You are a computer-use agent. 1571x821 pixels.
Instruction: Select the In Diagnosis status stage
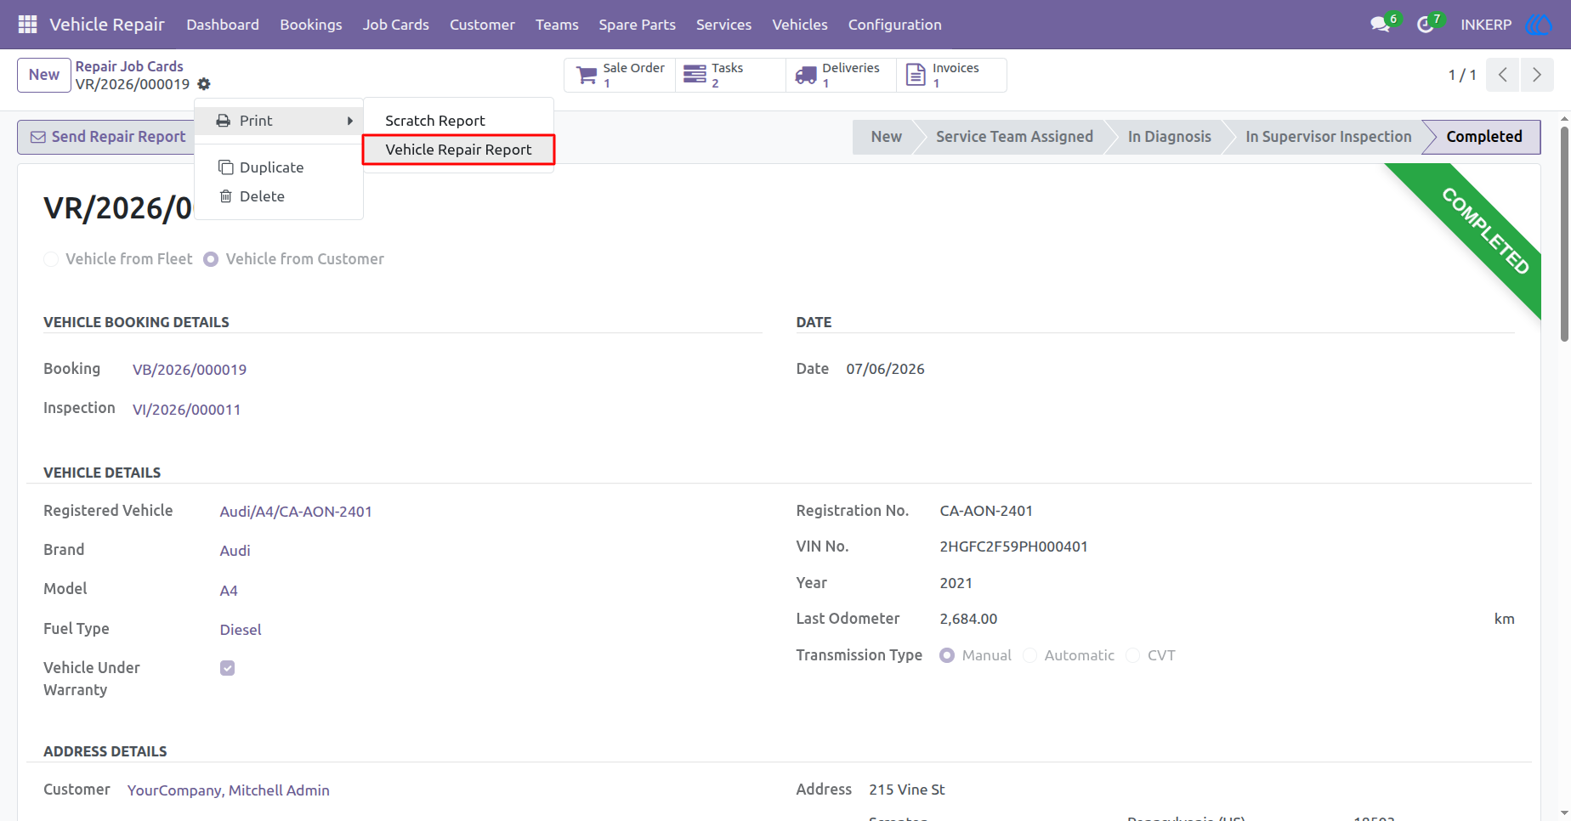coord(1169,137)
